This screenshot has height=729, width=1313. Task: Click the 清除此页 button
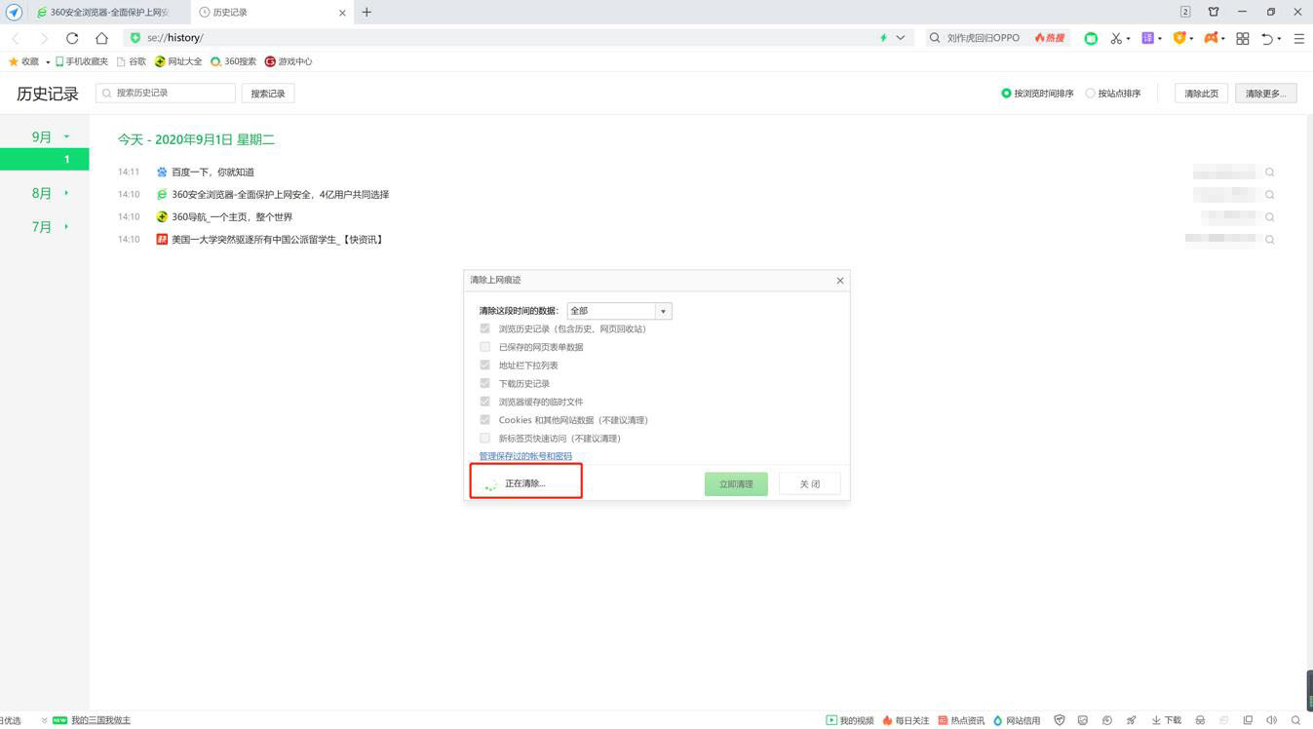pos(1201,94)
